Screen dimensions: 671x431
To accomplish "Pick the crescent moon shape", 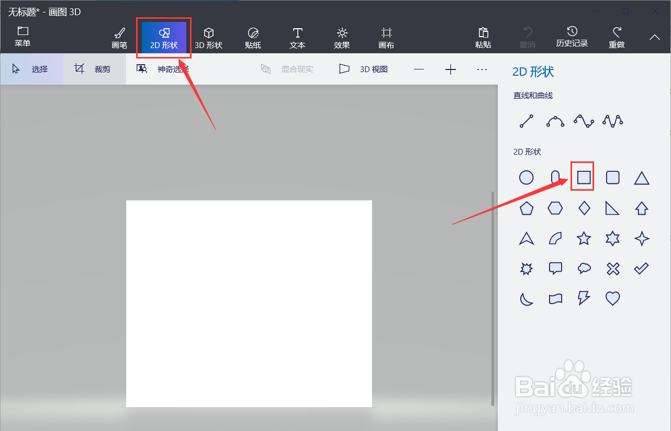I will click(527, 299).
